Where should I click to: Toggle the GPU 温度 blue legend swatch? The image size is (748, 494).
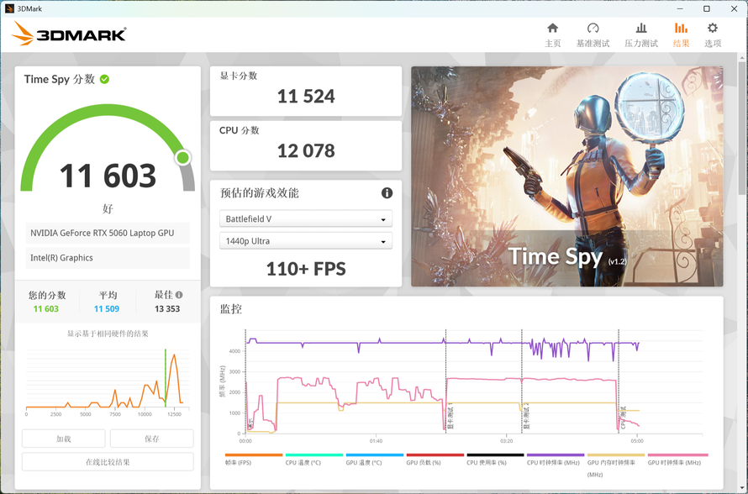coord(375,455)
